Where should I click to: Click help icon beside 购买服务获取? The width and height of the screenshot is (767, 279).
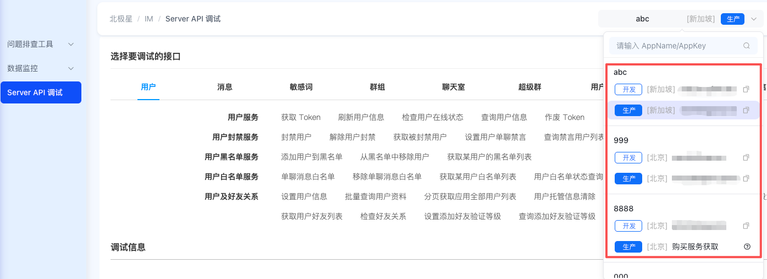click(747, 247)
